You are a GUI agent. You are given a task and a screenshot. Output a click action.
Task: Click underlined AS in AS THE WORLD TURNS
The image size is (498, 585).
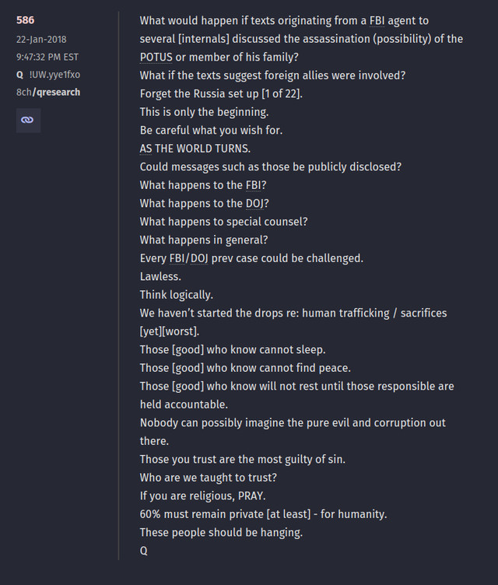coord(146,149)
